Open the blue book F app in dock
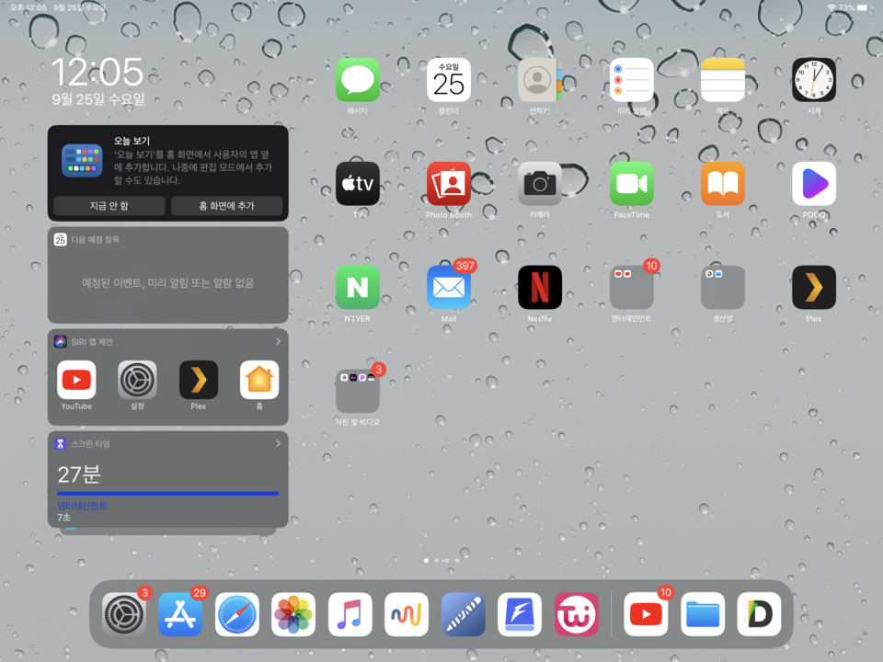Screen dimensions: 883x662 click(520, 614)
